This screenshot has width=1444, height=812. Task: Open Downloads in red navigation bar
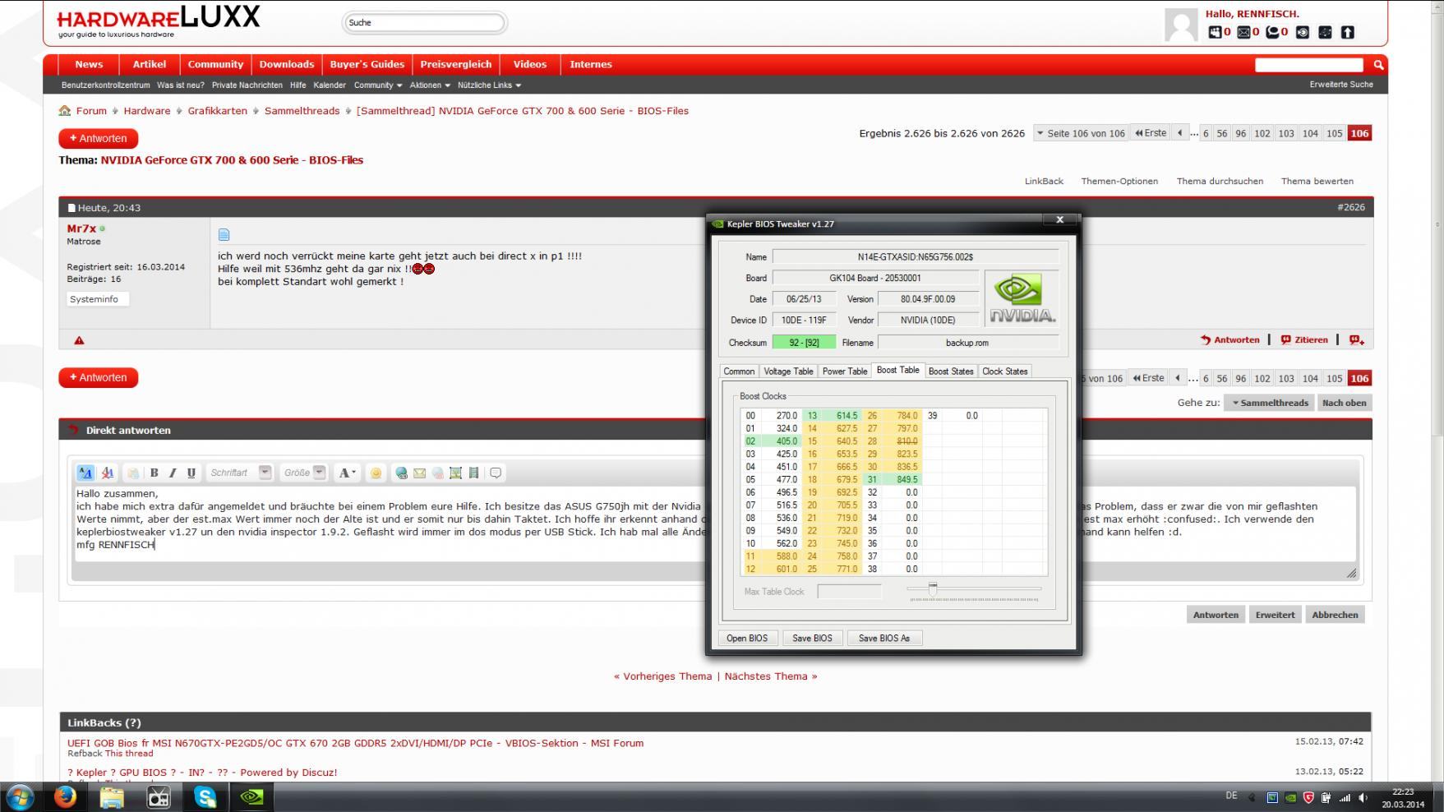287,64
